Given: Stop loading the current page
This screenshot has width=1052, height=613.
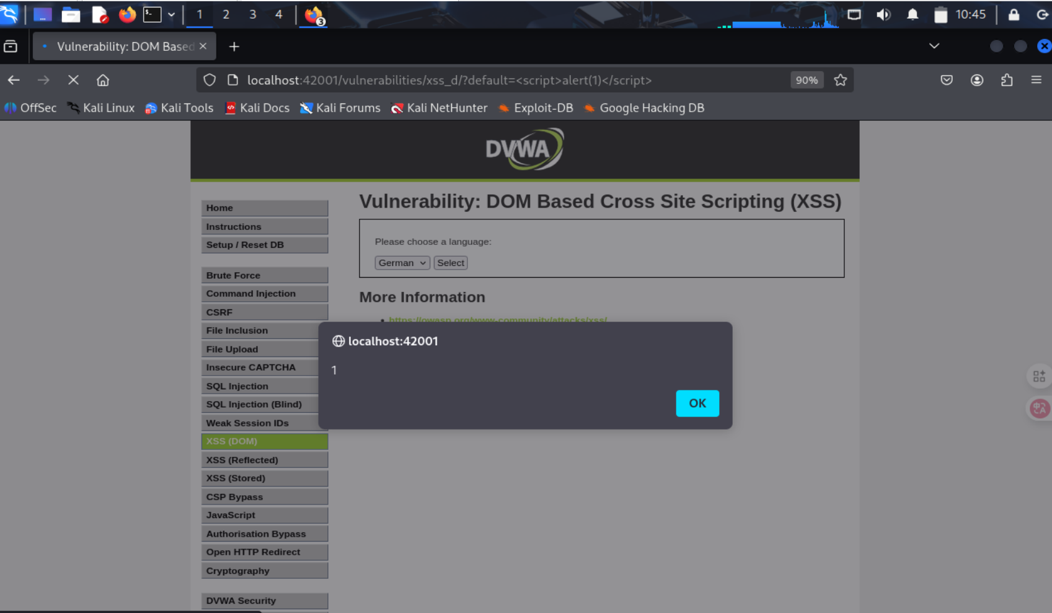Looking at the screenshot, I should (73, 80).
